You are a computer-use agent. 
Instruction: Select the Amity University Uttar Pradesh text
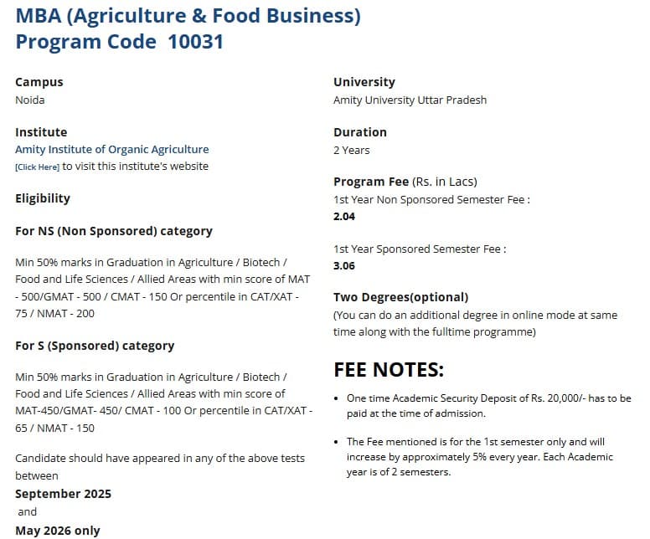(410, 100)
